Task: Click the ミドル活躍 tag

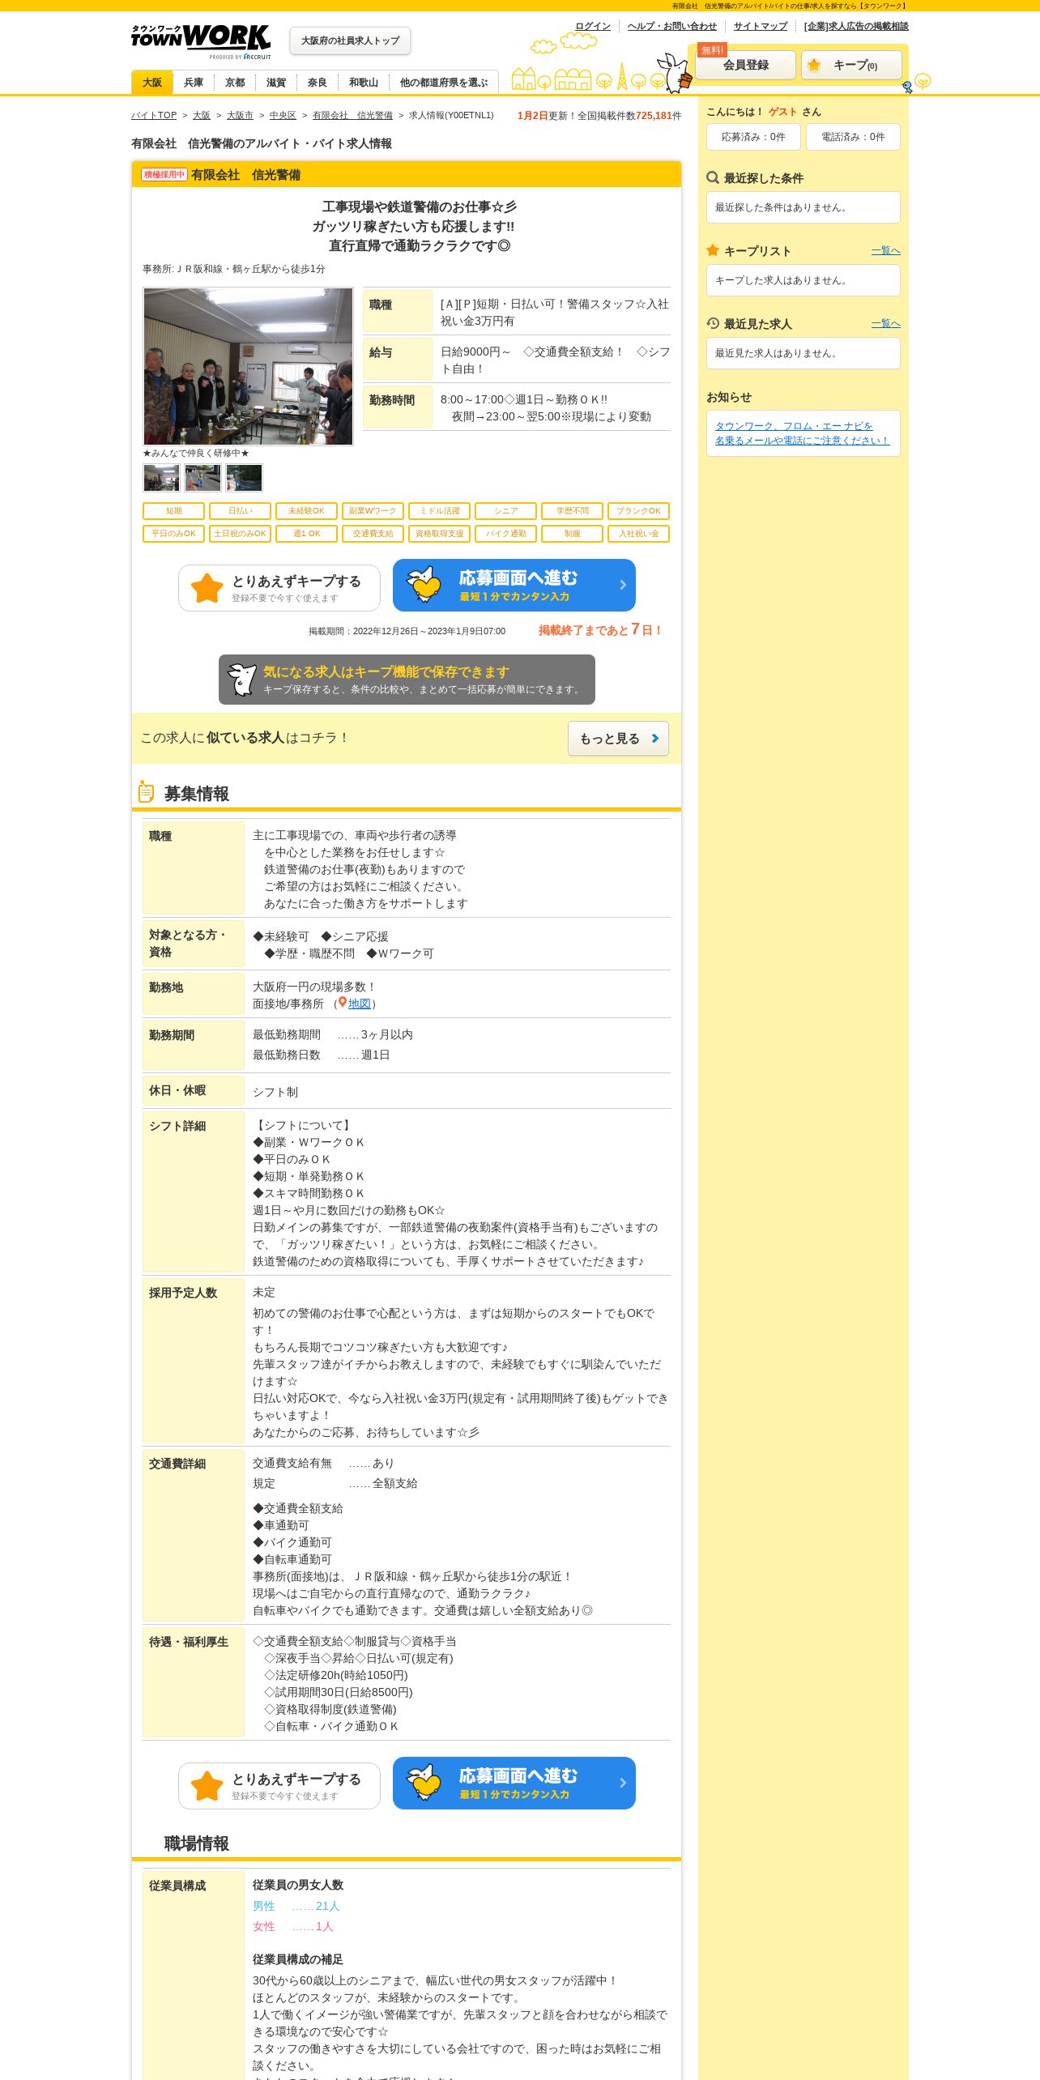Action: coord(439,511)
